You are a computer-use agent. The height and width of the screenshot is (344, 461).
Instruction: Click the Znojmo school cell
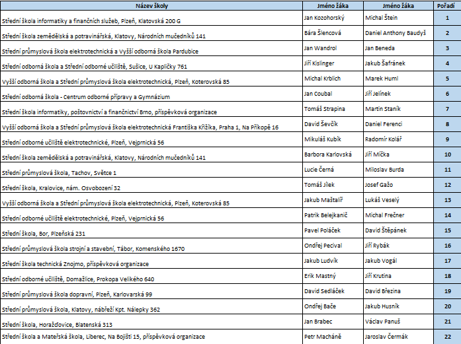[x=151, y=261]
